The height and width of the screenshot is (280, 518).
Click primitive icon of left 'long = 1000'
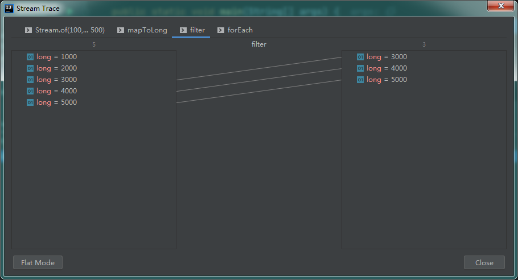coord(30,57)
